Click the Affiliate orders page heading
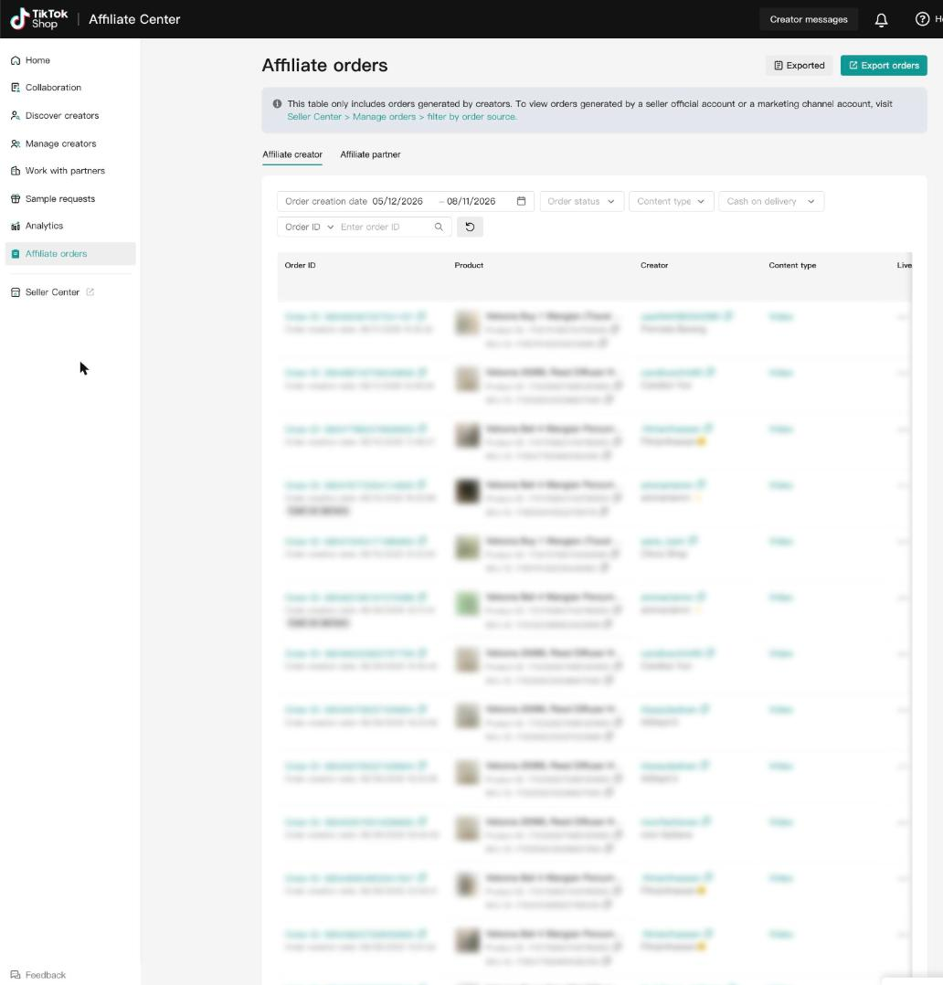 324,66
